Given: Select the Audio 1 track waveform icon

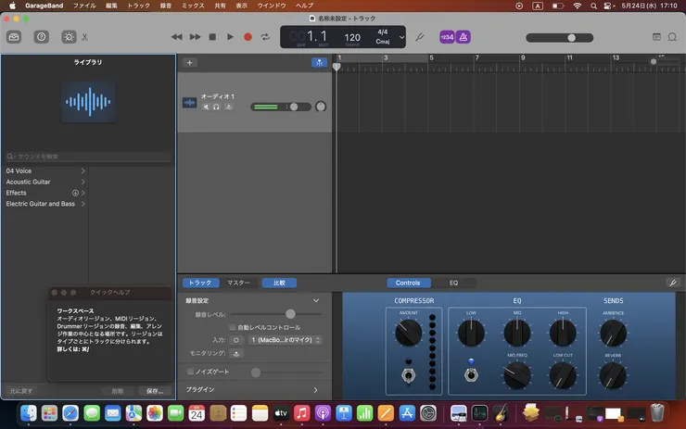Looking at the screenshot, I should point(189,103).
